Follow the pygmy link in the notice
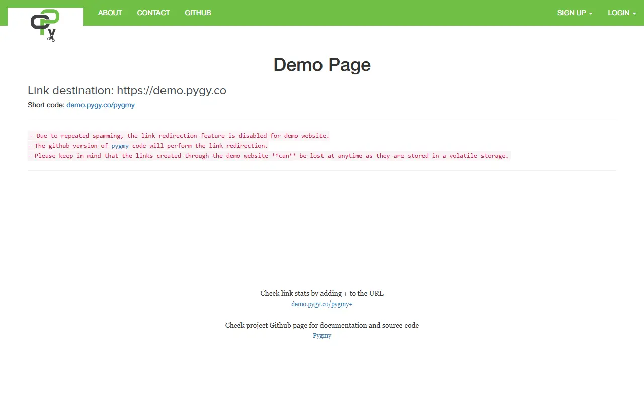The image size is (644, 402). point(120,146)
